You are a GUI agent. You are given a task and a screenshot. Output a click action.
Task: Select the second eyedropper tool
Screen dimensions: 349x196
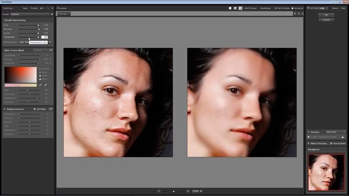tap(46, 85)
